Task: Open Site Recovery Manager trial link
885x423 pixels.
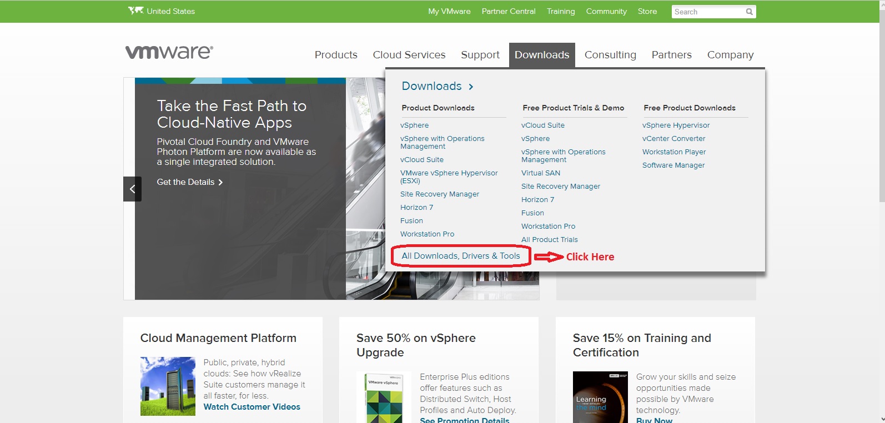Action: click(561, 187)
